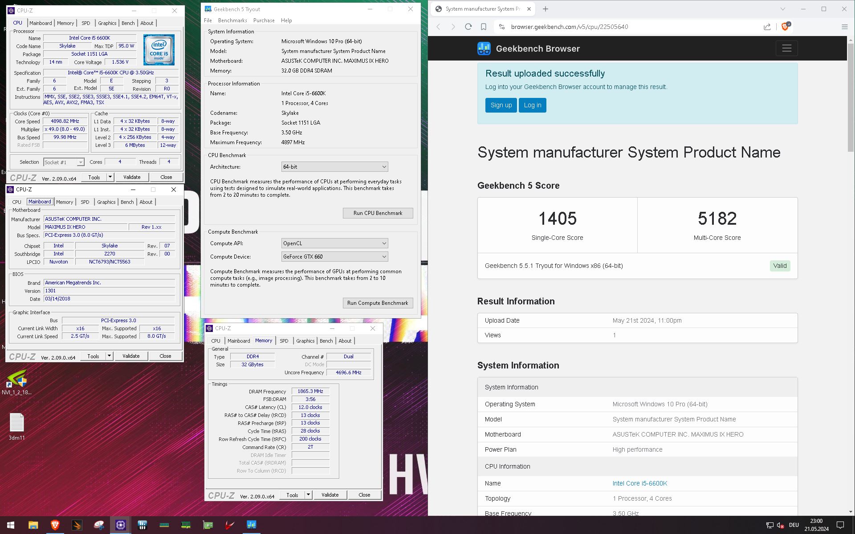Open the NVI_1_2_18 desktop shortcut
Viewport: 855px width, 534px height.
tap(17, 382)
